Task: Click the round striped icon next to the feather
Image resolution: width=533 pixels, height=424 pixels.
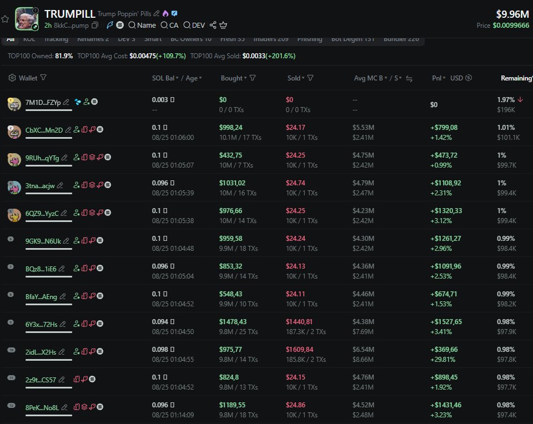Action: (x=120, y=25)
